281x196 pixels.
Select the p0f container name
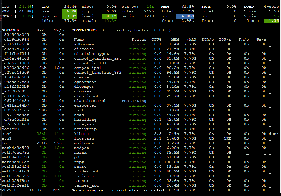pyautogui.click(x=78, y=157)
